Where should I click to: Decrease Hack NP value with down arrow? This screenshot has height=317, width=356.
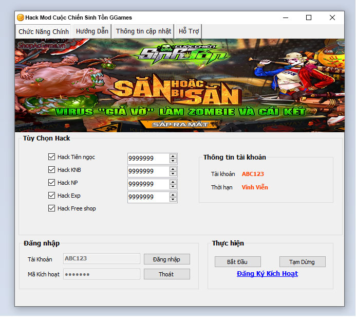[x=173, y=187]
